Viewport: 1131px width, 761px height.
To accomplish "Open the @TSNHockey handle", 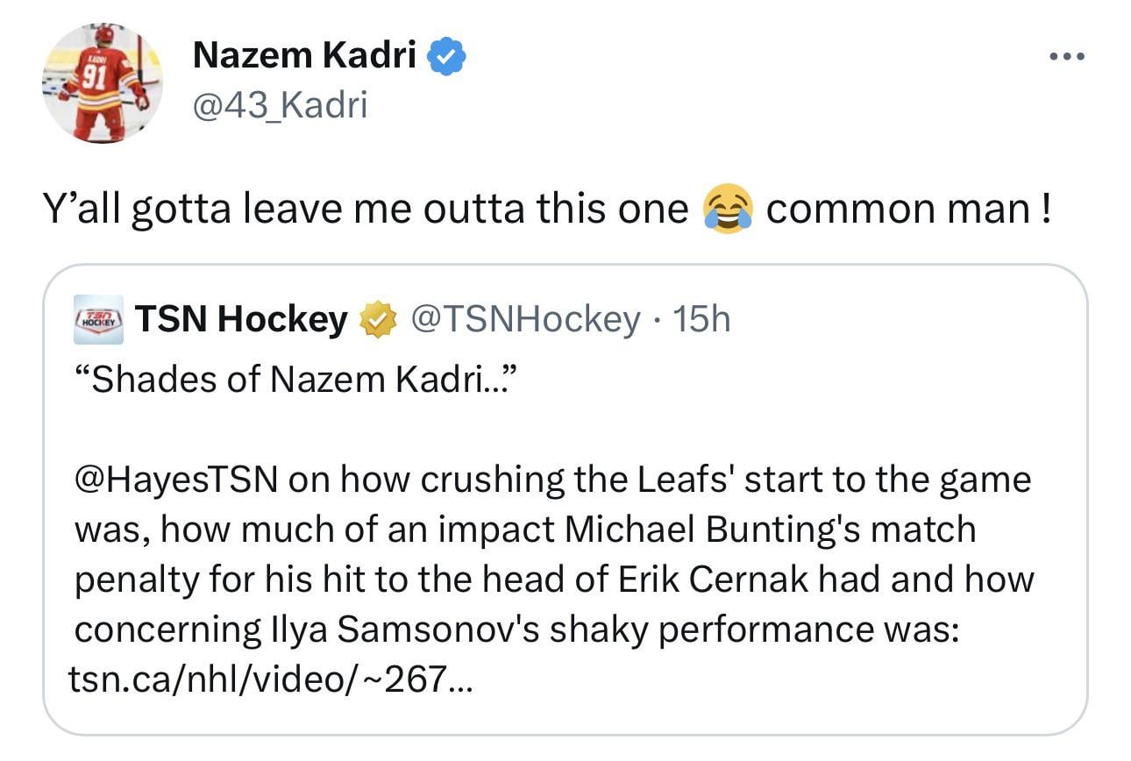I will (525, 321).
